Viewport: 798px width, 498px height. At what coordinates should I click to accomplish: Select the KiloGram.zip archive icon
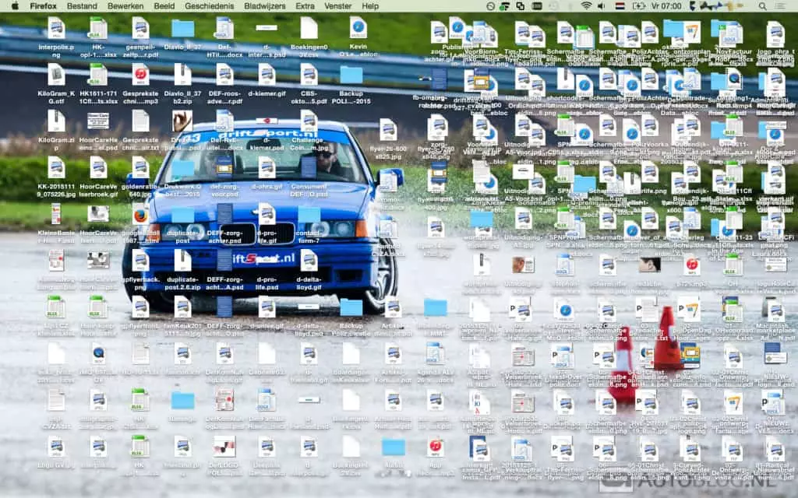click(x=56, y=121)
